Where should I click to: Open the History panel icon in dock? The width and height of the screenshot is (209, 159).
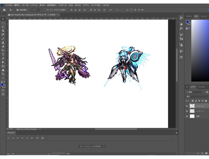click(181, 18)
